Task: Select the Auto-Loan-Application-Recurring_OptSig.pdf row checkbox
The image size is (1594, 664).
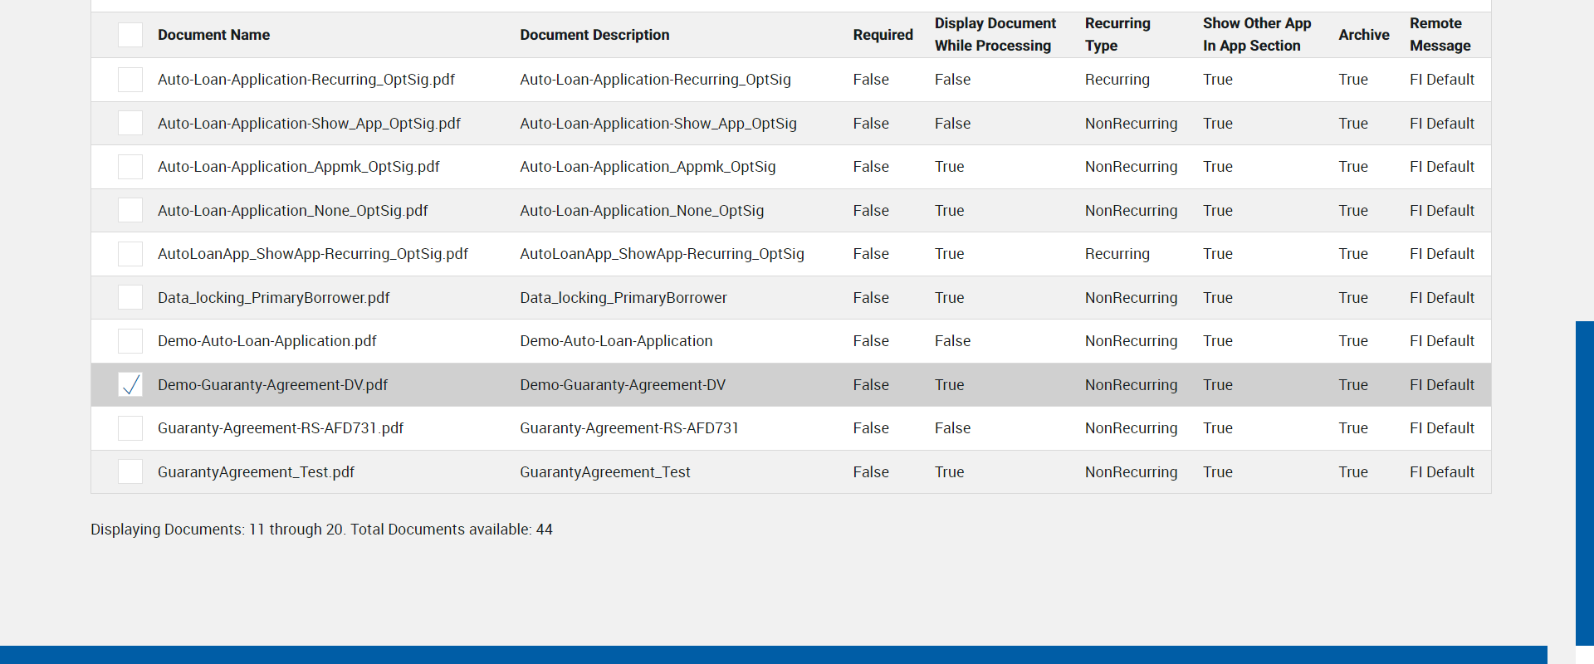Action: pyautogui.click(x=130, y=80)
